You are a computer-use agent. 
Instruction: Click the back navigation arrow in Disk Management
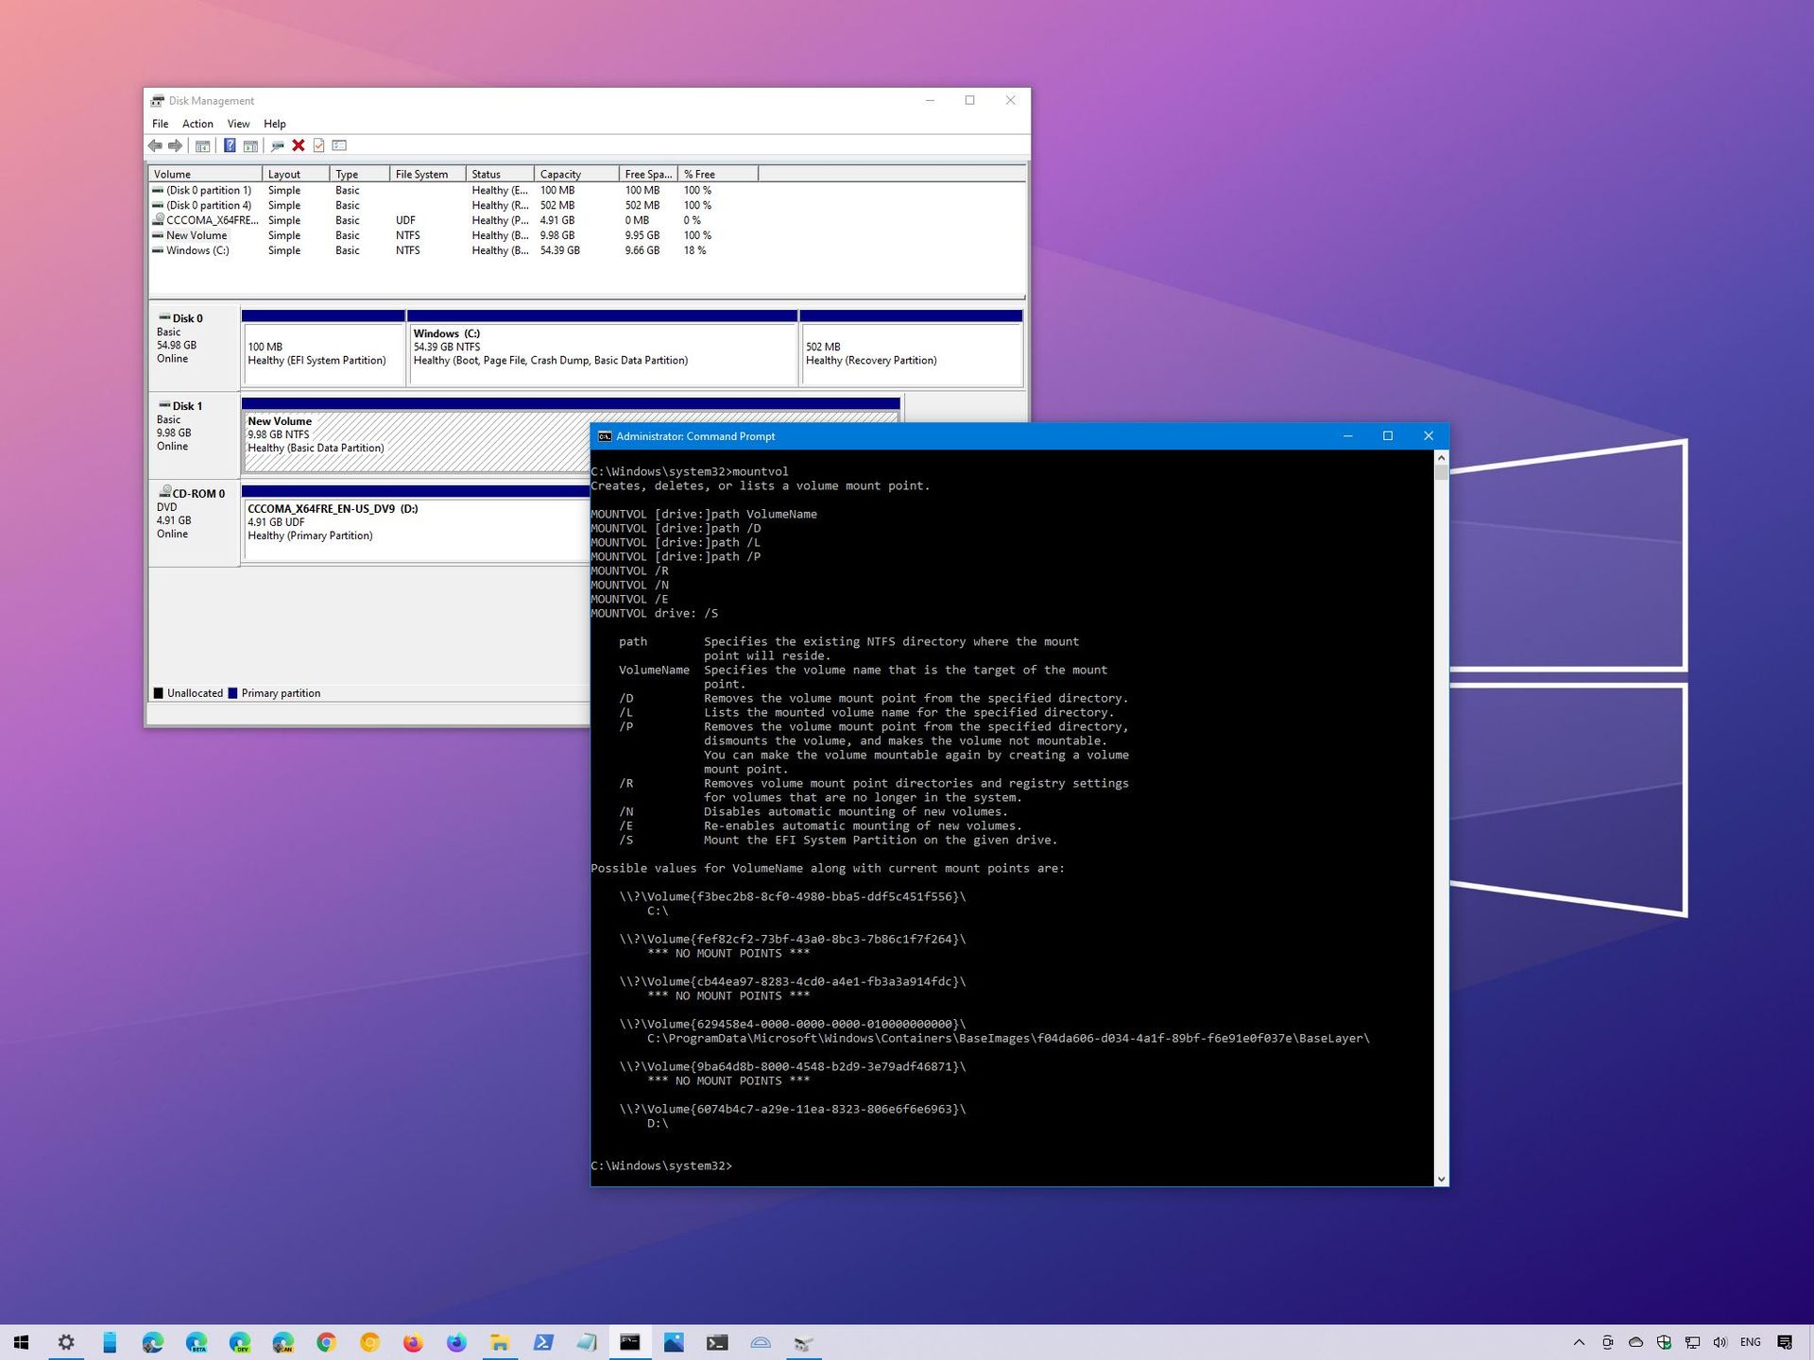pyautogui.click(x=156, y=145)
